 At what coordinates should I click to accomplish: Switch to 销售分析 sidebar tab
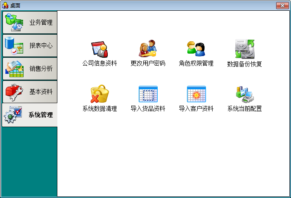point(30,68)
